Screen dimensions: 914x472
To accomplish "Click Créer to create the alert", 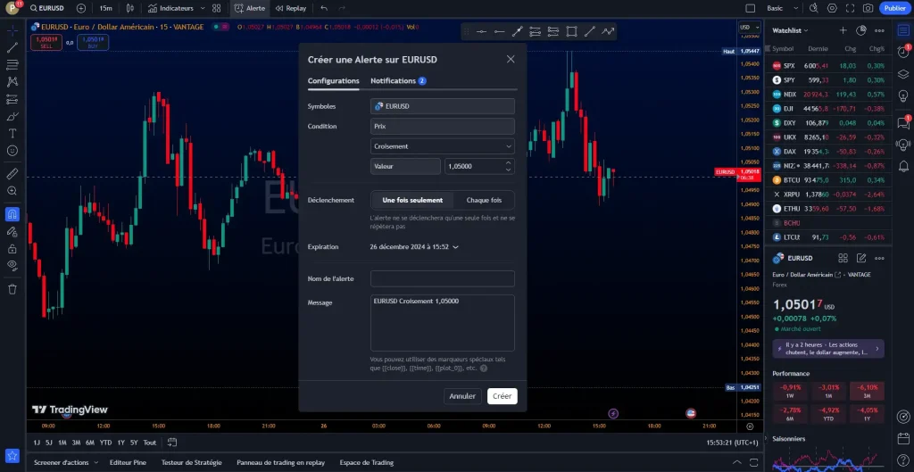I will click(502, 396).
